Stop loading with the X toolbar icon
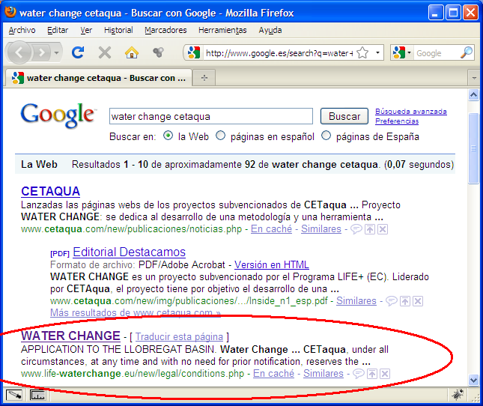Viewport: 483px width, 406px height. tap(105, 52)
